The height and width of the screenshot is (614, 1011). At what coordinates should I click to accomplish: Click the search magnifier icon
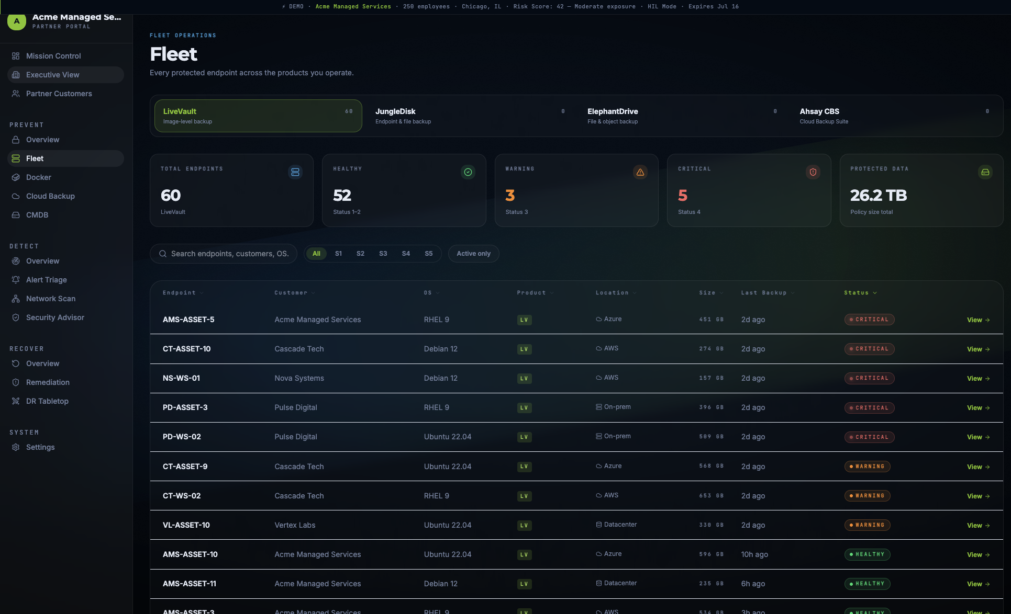pyautogui.click(x=163, y=254)
